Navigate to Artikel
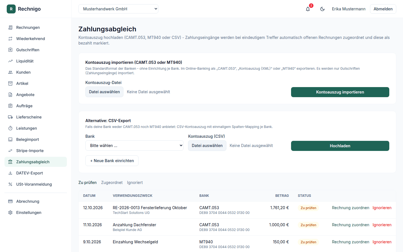Viewport: 403px width, 252px height. coord(36,83)
